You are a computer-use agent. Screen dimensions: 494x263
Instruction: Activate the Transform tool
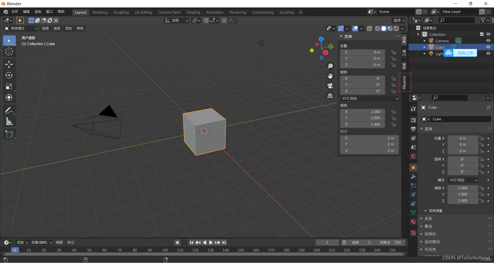point(9,97)
